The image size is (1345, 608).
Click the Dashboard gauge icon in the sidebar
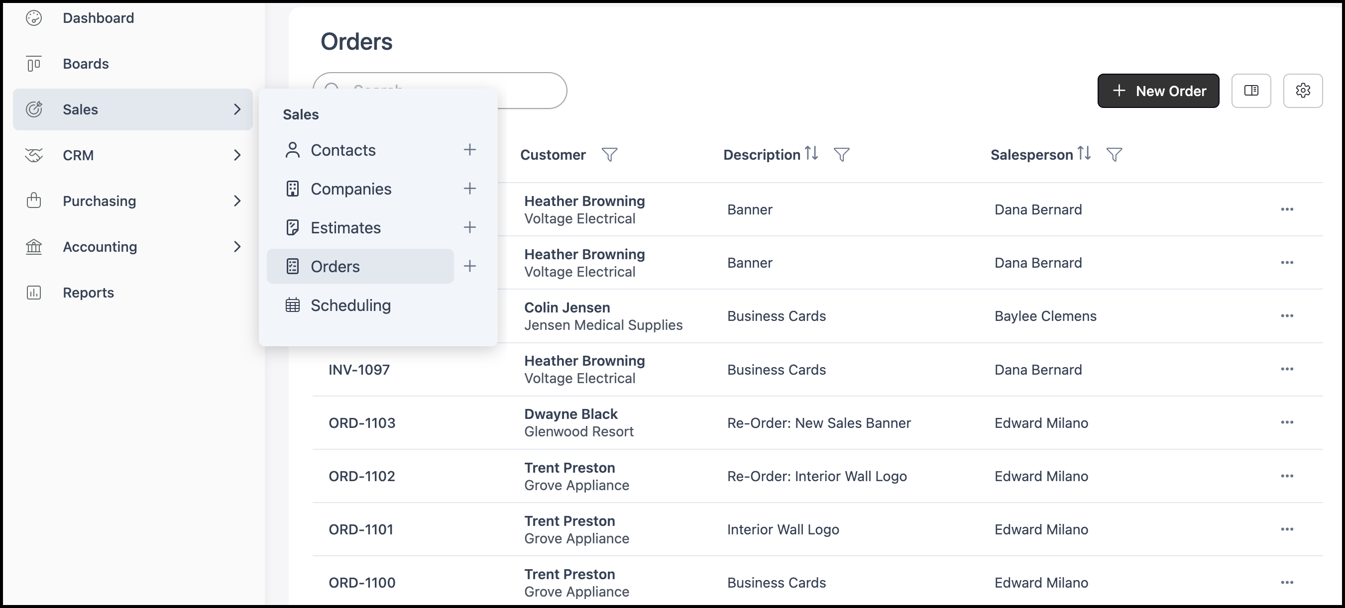click(x=34, y=18)
